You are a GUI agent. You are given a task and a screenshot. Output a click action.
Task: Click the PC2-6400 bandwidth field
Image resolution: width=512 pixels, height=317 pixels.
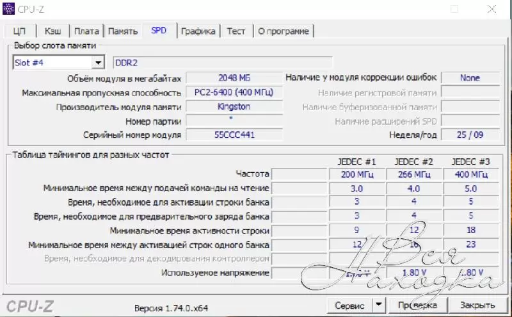coord(234,92)
